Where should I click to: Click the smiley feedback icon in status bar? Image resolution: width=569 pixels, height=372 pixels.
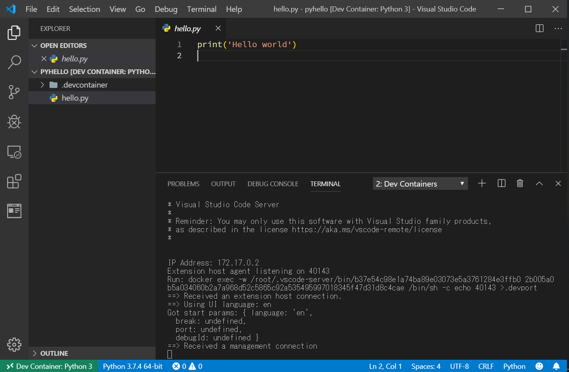(x=539, y=366)
